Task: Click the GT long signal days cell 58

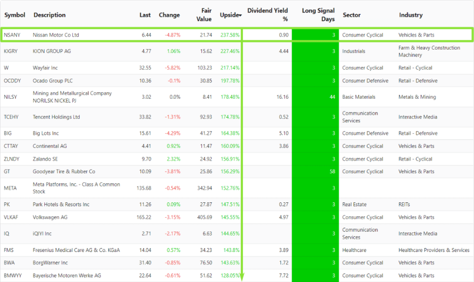Action: 315,171
